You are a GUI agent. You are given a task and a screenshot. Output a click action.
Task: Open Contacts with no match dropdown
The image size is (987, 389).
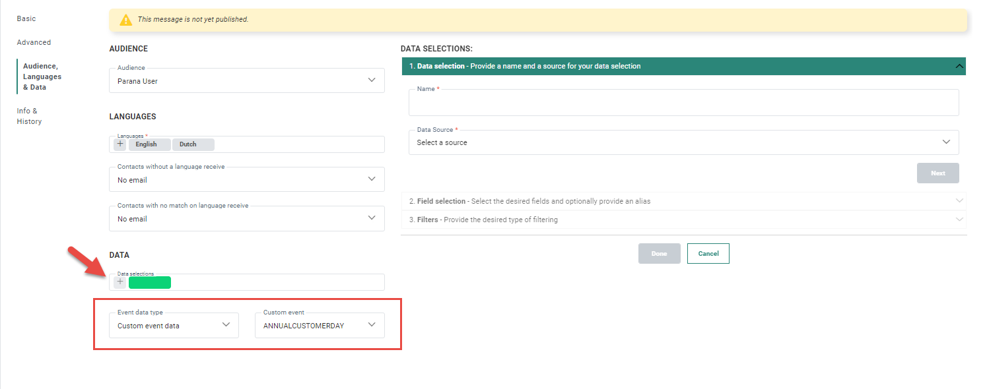[246, 218]
